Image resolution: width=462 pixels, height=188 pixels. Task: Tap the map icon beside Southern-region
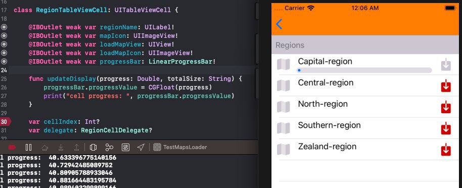(x=284, y=128)
